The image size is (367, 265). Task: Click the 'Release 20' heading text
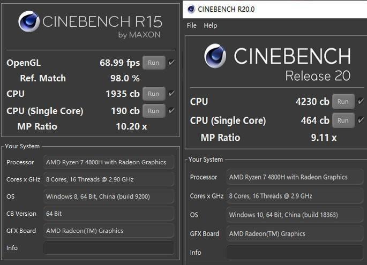tap(318, 76)
